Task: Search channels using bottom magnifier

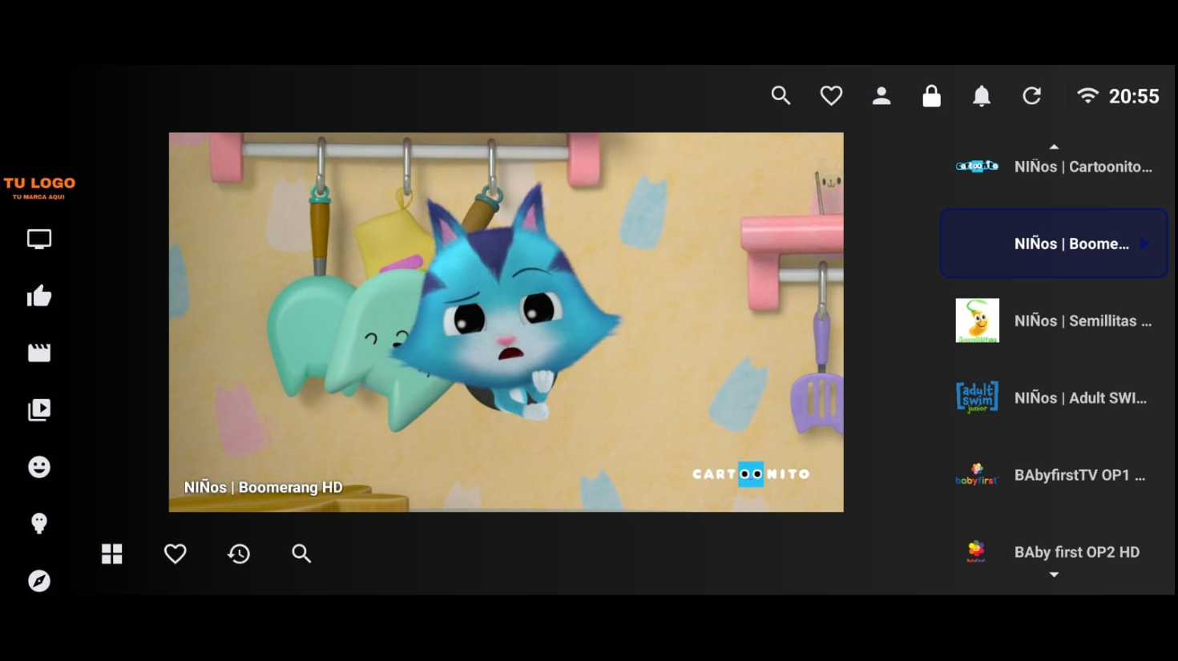Action: (x=301, y=554)
